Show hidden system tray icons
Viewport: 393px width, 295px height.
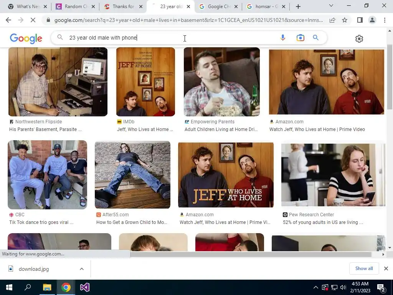click(x=316, y=287)
